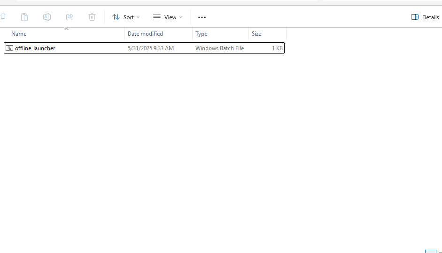Click the 5/31/2025 9:33 AM date cell
Screen dimensions: 442x253
pos(151,48)
